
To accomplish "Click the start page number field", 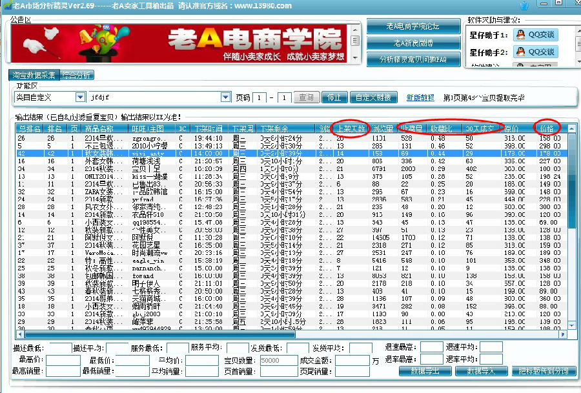I will [260, 98].
